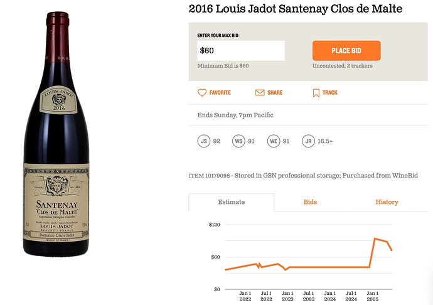Click the price peak on estimate chart
The width and height of the screenshot is (433, 305).
[375, 238]
